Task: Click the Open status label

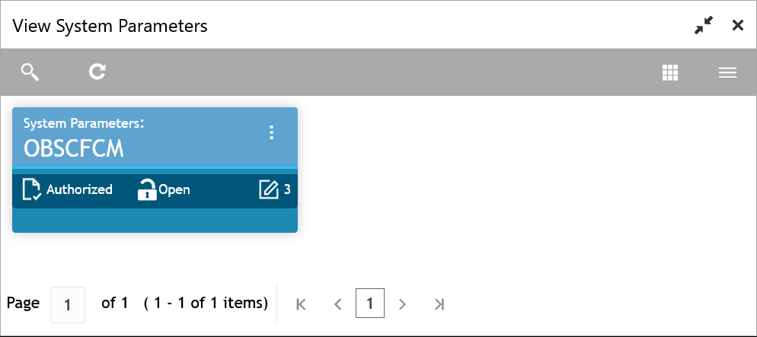Action: 174,190
